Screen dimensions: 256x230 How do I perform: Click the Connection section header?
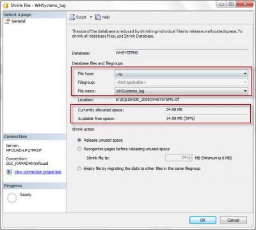coord(35,137)
